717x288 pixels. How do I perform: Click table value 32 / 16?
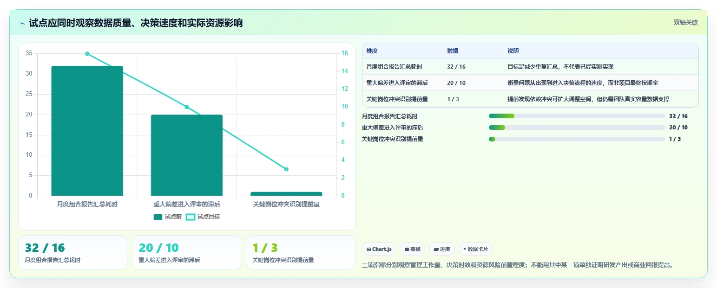(456, 67)
